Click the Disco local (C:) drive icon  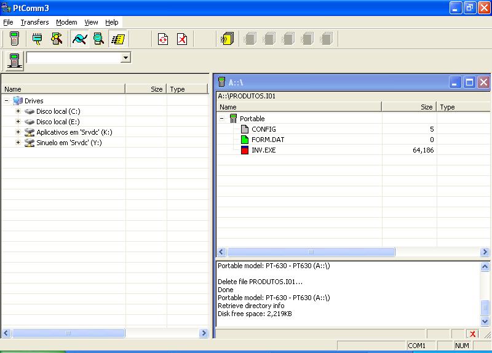tap(30, 111)
